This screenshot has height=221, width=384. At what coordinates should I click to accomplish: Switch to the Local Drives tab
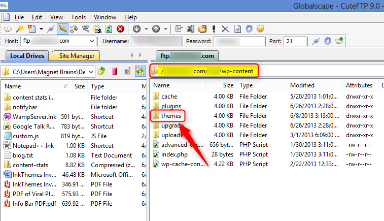click(27, 56)
